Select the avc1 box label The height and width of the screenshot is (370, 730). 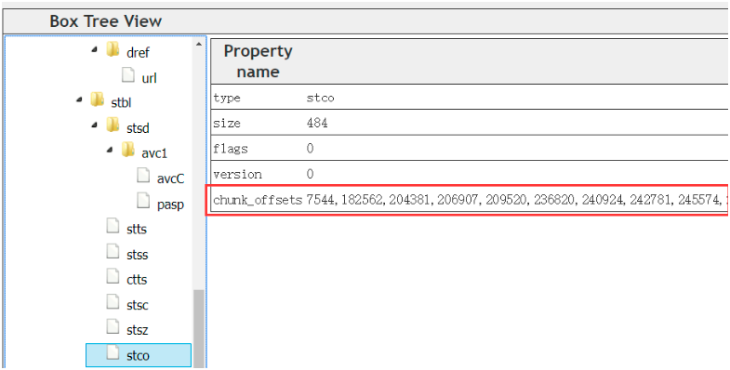click(x=154, y=153)
